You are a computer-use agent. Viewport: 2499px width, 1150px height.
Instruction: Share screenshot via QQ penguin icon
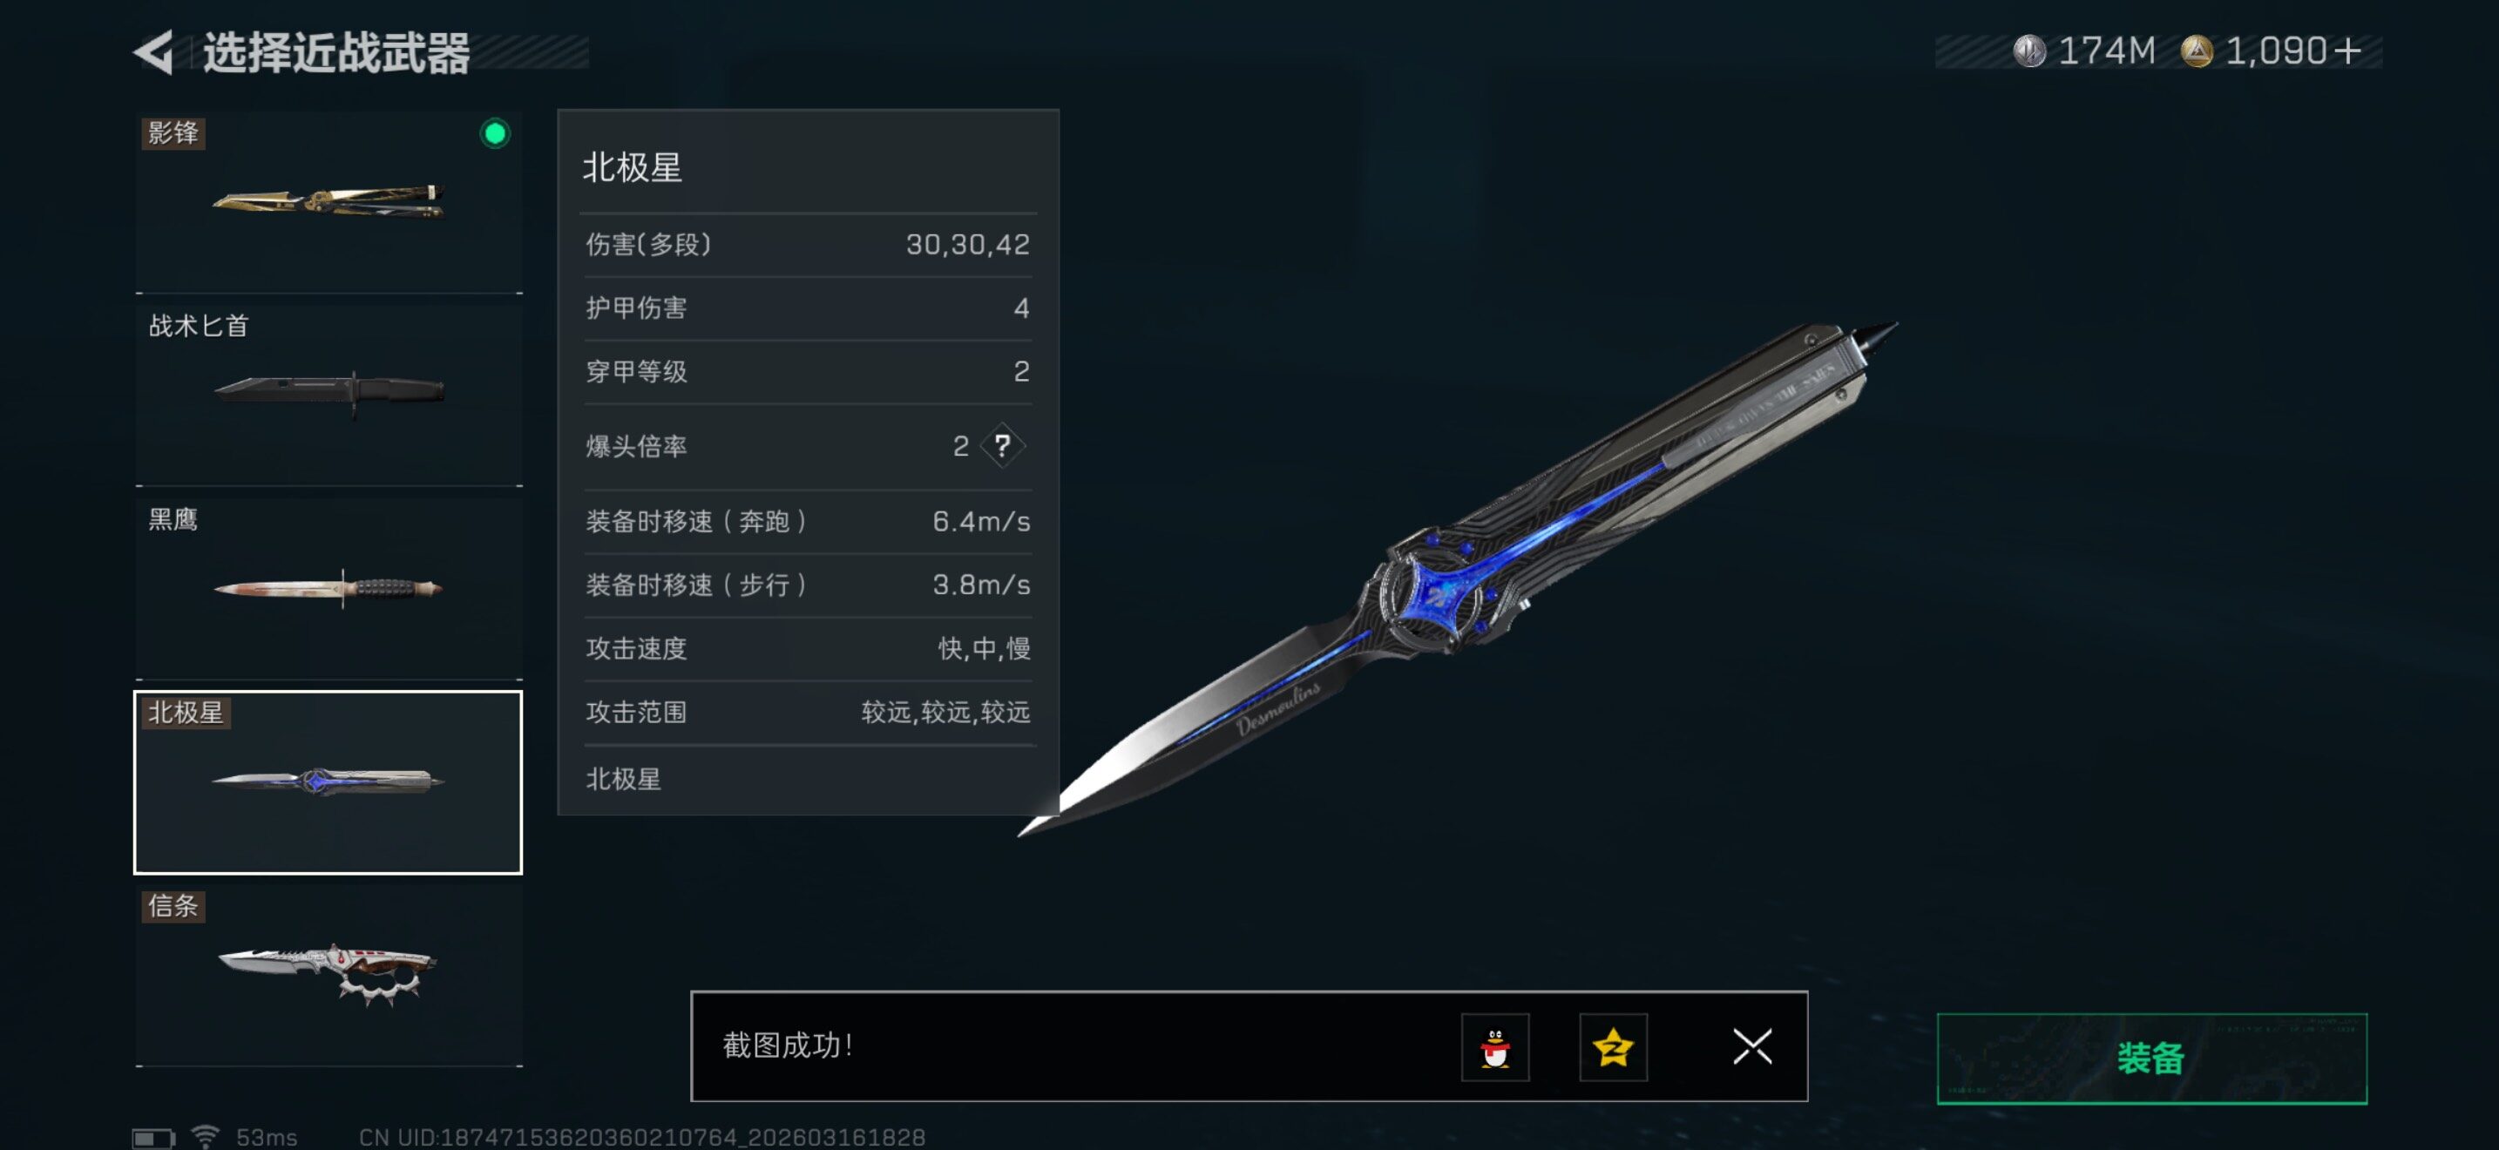point(1495,1046)
